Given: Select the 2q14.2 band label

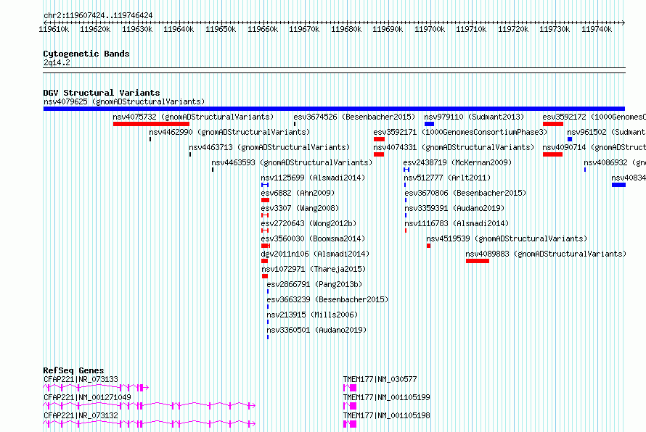Looking at the screenshot, I should (57, 62).
